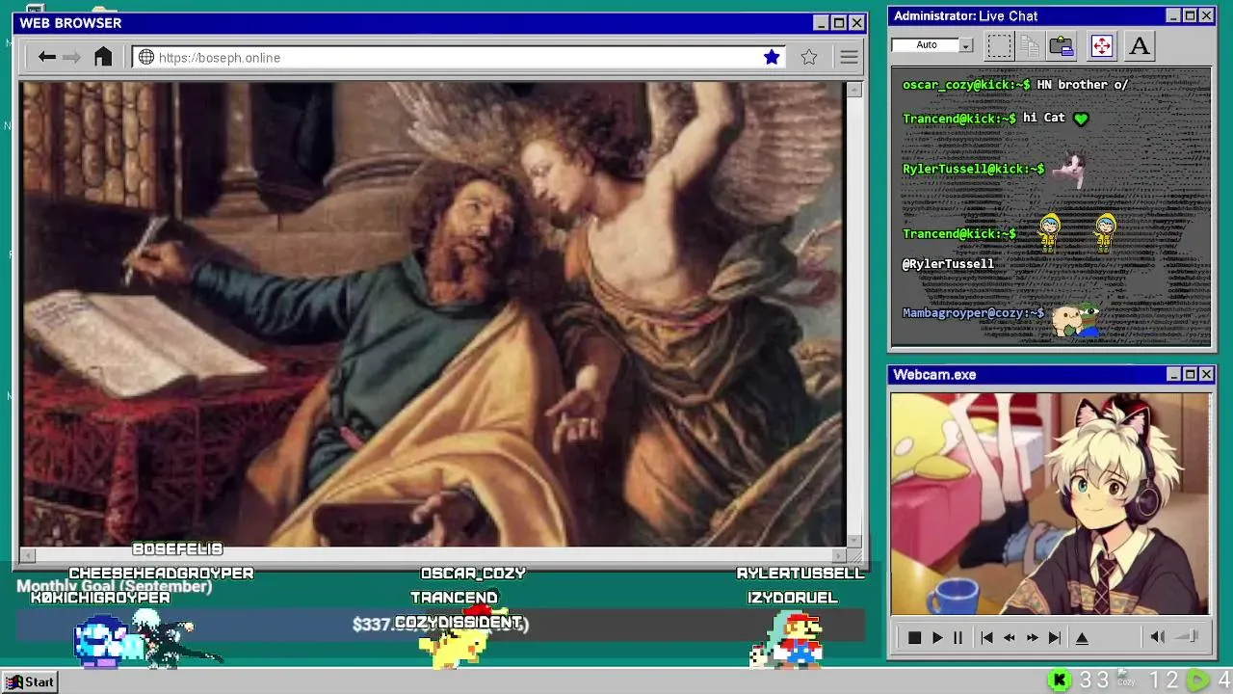Open the Auto dropdown in Live Chat
Image resolution: width=1233 pixels, height=694 pixels.
[x=966, y=45]
